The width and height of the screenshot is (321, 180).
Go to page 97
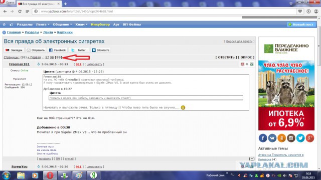[47, 57]
